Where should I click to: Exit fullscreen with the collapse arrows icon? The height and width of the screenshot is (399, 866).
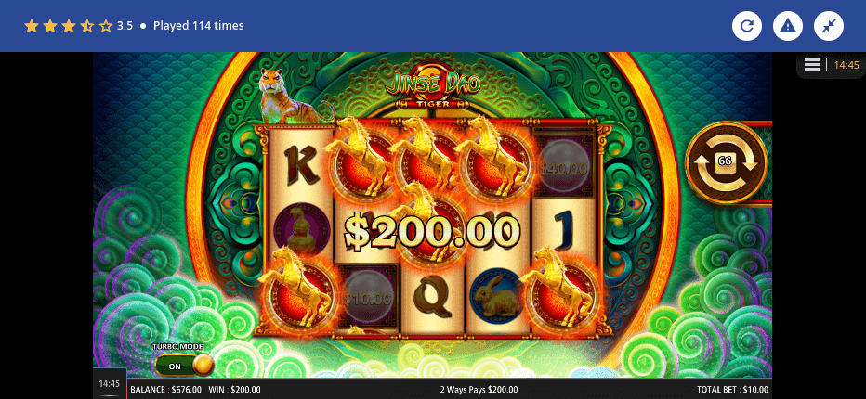[829, 26]
